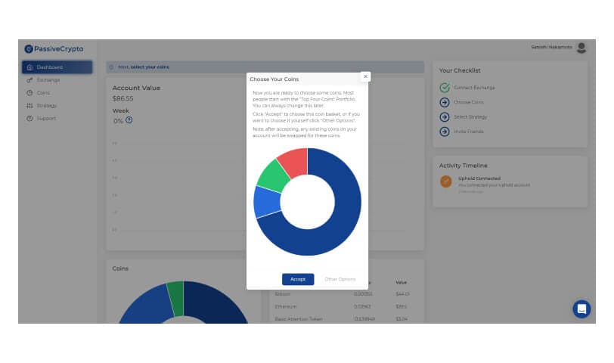Open the chat support bubble

581,309
